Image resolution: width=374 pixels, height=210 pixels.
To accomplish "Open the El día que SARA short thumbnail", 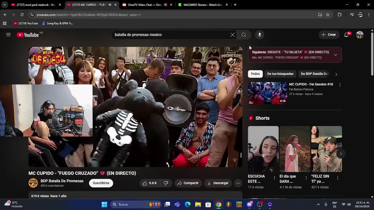I will [x=295, y=149].
